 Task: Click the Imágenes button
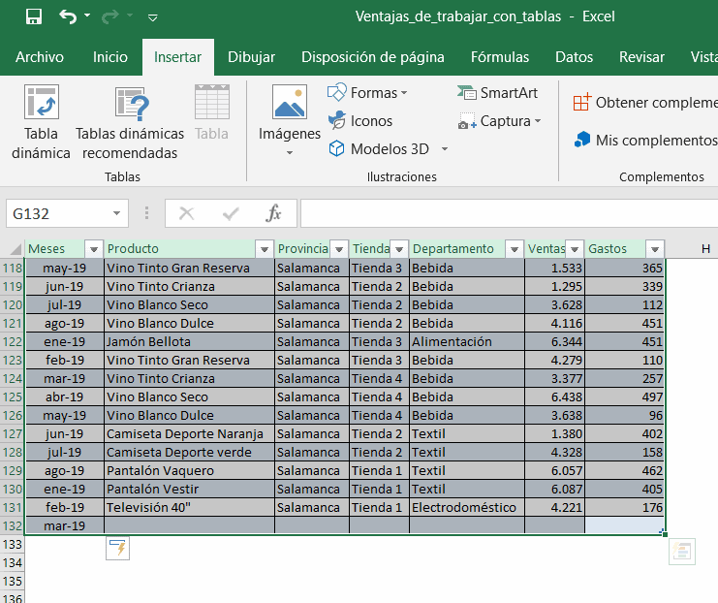point(290,120)
